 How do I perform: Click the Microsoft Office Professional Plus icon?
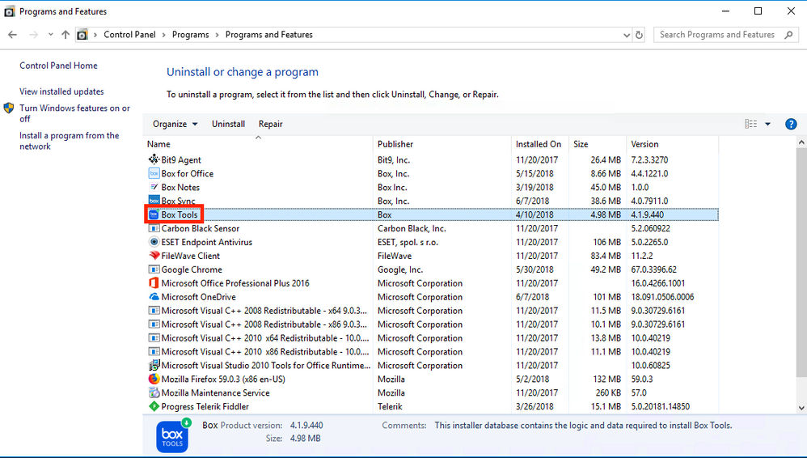[154, 283]
